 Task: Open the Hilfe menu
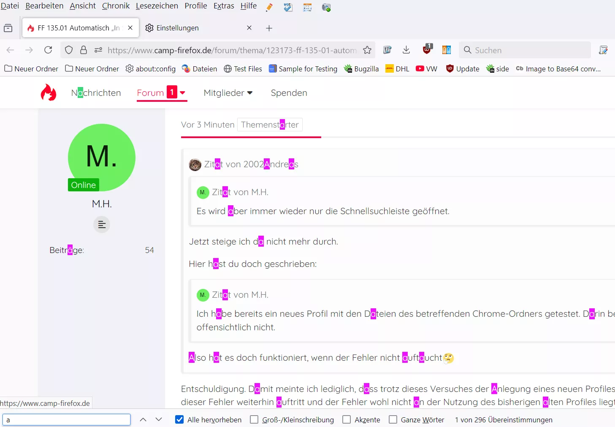249,6
